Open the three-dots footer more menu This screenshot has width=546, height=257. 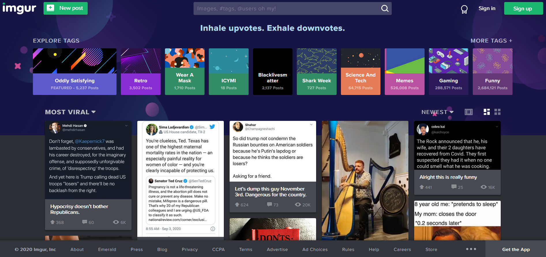471,249
